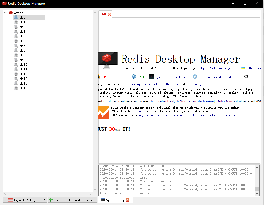The width and height of the screenshot is (264, 205).
Task: Click the Ukraine flag icon
Action: [243, 68]
